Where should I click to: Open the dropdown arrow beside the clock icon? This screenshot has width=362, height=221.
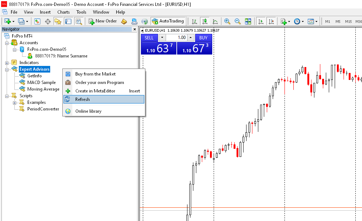pyautogui.click(x=303, y=21)
